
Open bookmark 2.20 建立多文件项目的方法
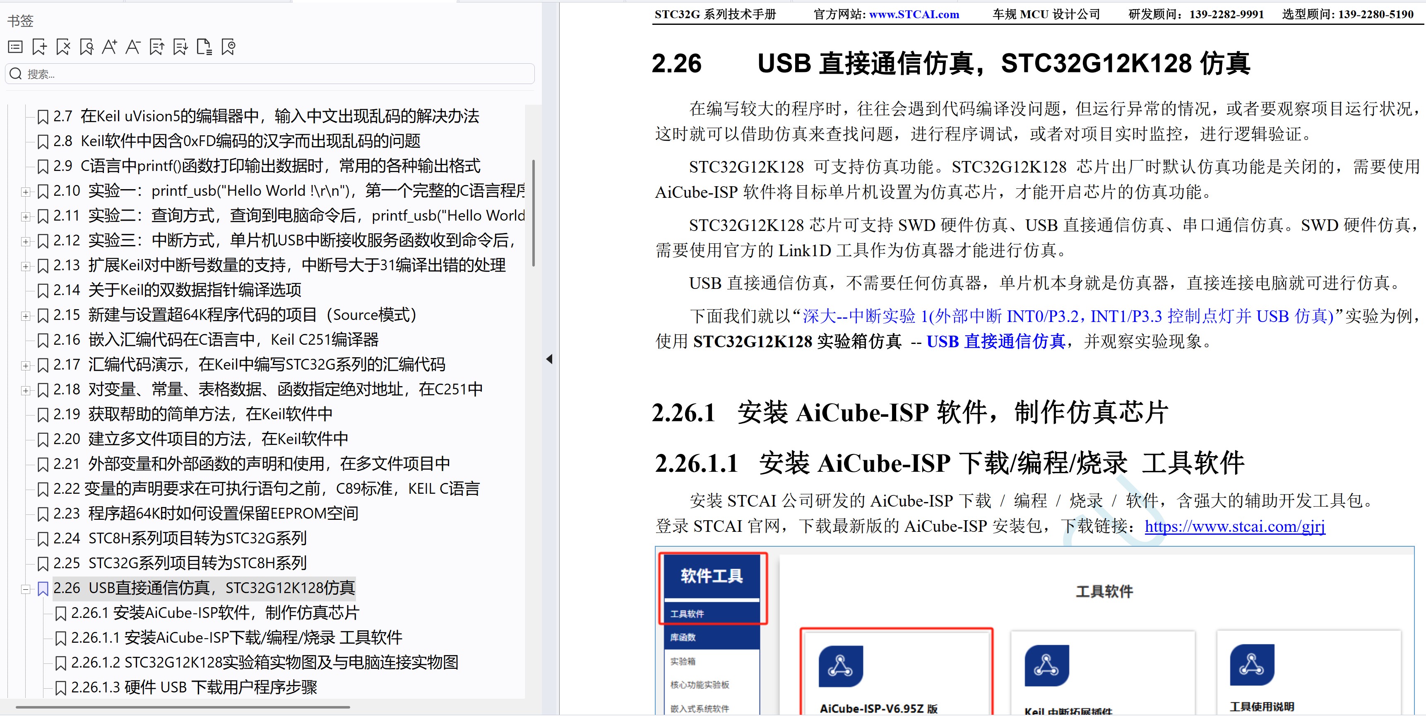tap(201, 439)
